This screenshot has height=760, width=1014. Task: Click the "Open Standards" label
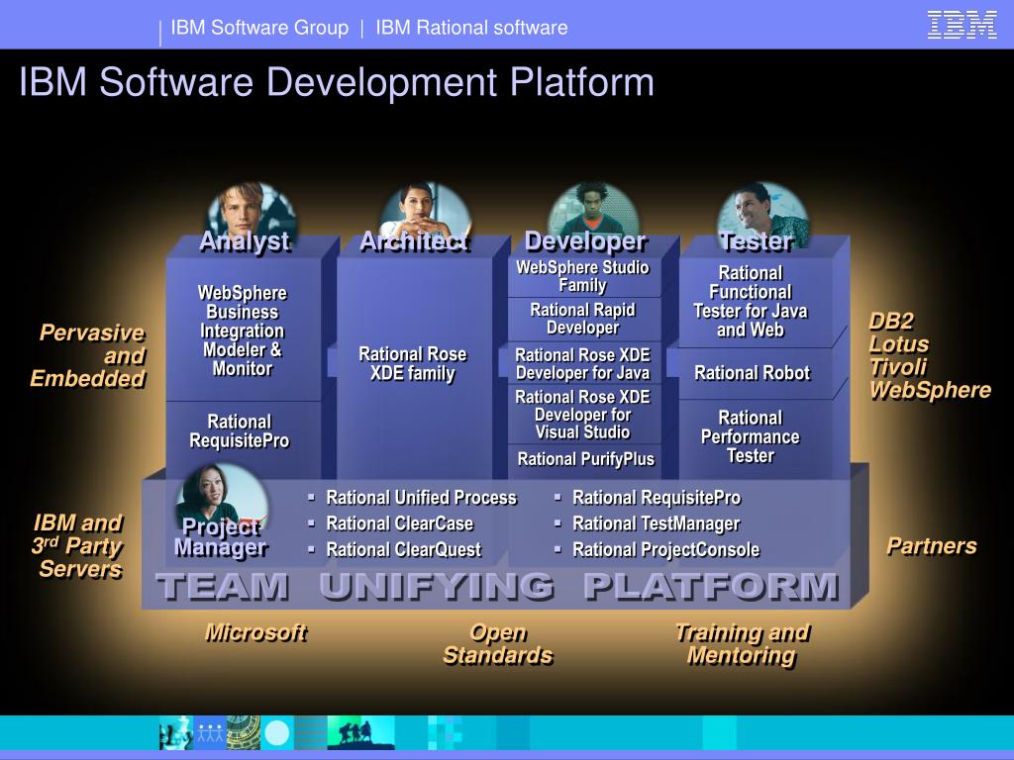[498, 643]
